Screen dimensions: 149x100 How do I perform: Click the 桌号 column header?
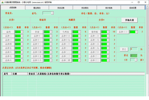tap(7, 74)
